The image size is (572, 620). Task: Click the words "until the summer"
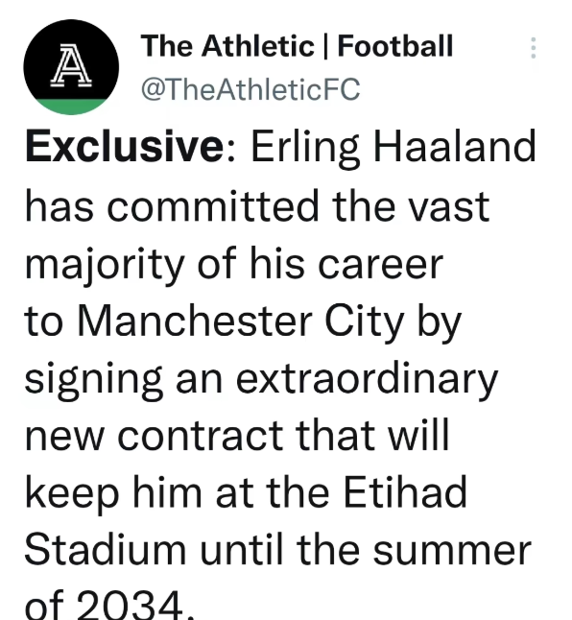pos(366,549)
